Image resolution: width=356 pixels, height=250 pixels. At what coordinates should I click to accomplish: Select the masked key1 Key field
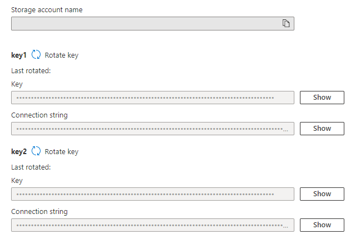point(152,98)
